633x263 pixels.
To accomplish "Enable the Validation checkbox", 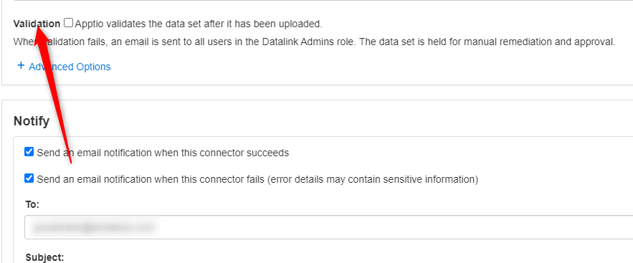I will (x=69, y=23).
